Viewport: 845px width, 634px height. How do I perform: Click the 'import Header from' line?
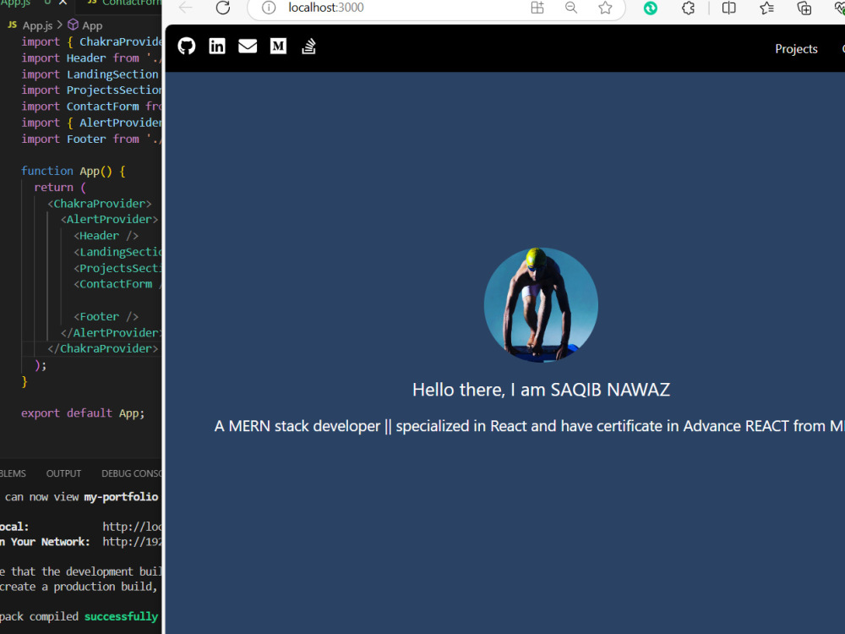pyautogui.click(x=91, y=58)
